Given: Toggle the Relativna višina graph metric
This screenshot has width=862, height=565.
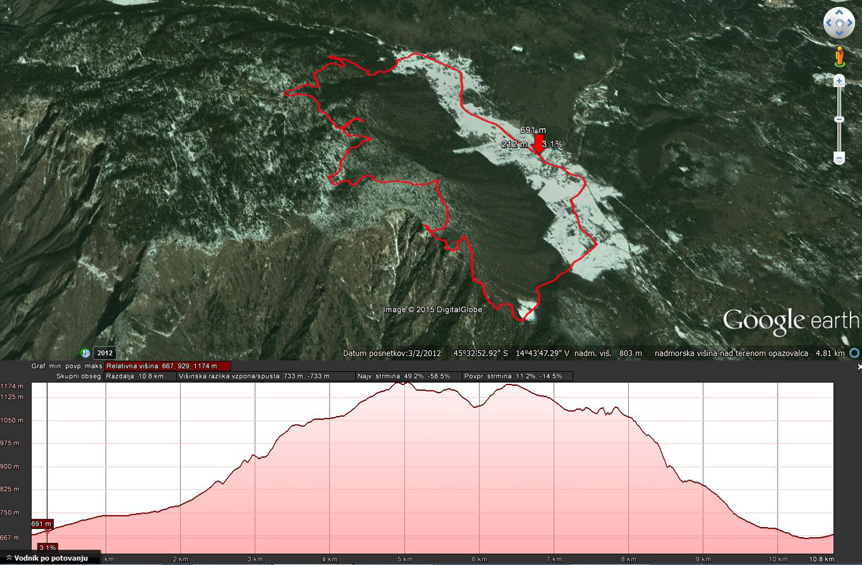Looking at the screenshot, I should (x=168, y=366).
